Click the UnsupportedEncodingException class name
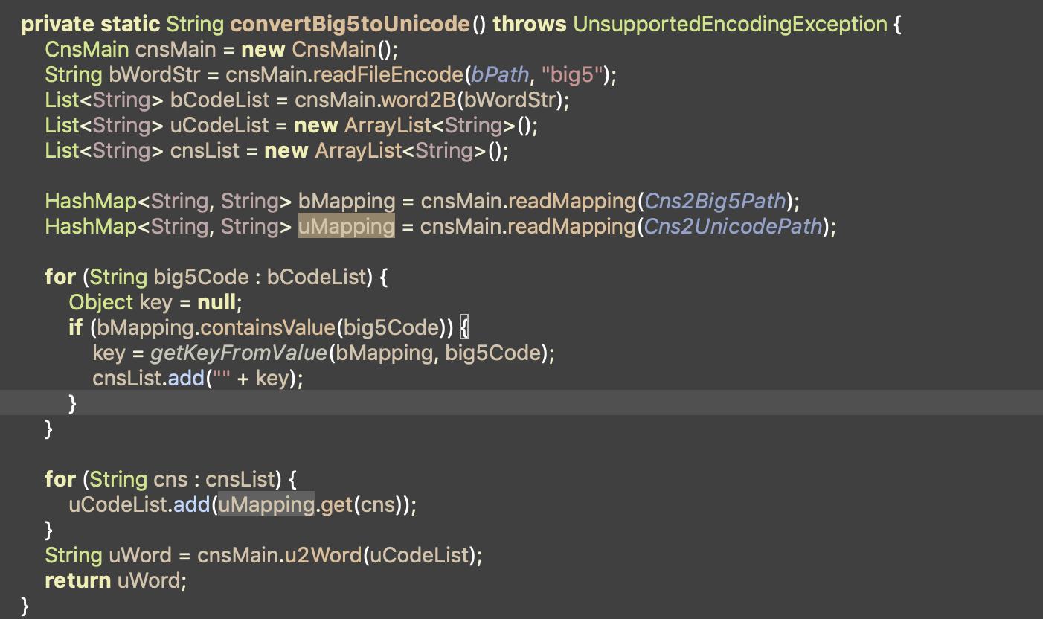Screen dimensions: 1043x619 730,24
